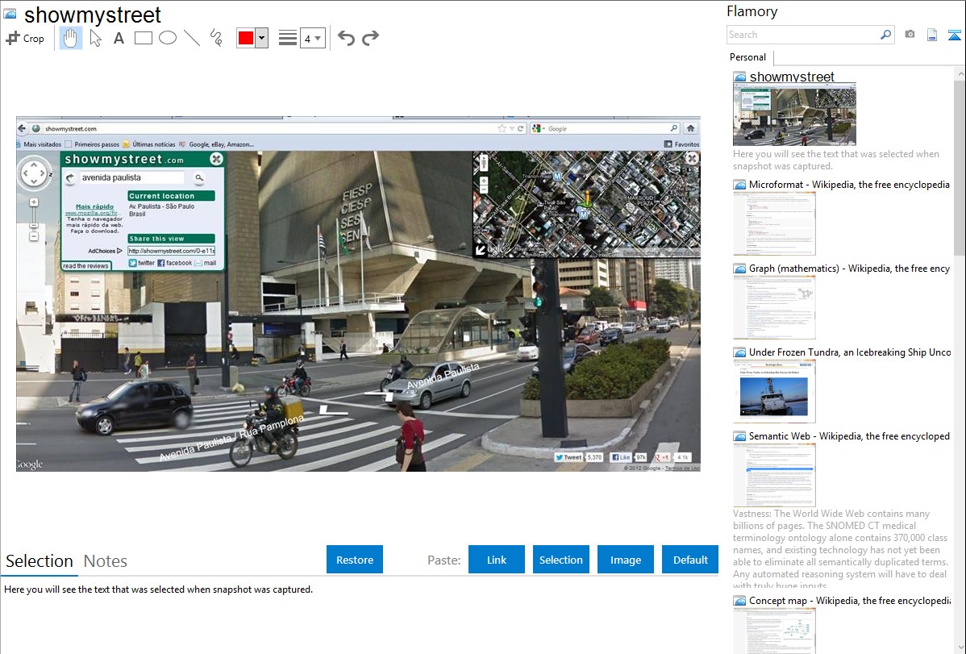Click the Semantic Web "Vastness" description text

841,549
